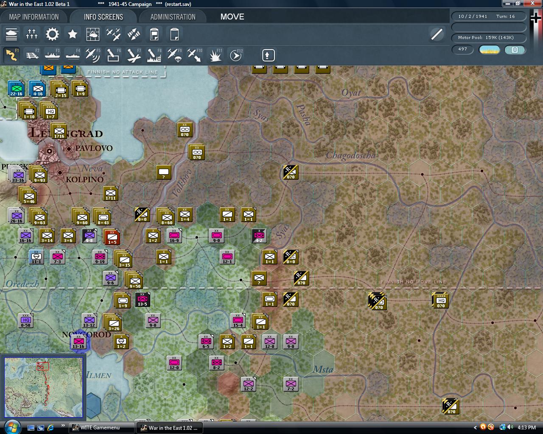Open the blank clipboard report icon

pyautogui.click(x=174, y=34)
